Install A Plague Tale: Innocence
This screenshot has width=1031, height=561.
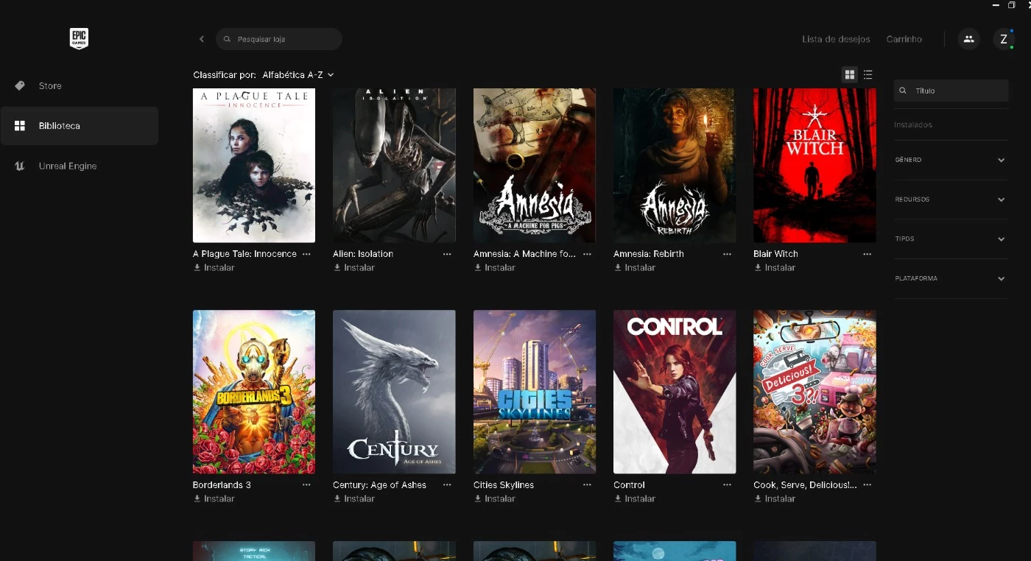pos(214,268)
